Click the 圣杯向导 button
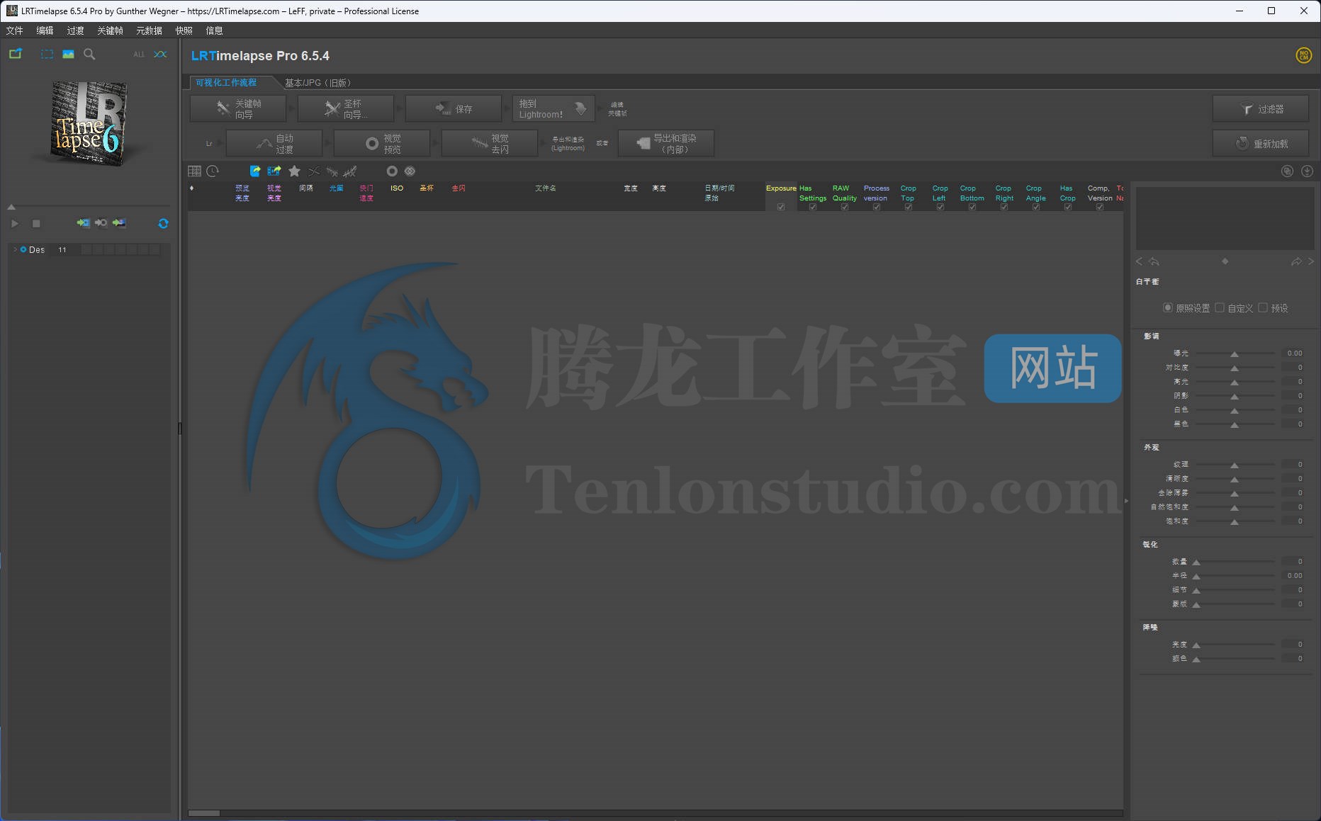The image size is (1321, 821). pyautogui.click(x=346, y=109)
